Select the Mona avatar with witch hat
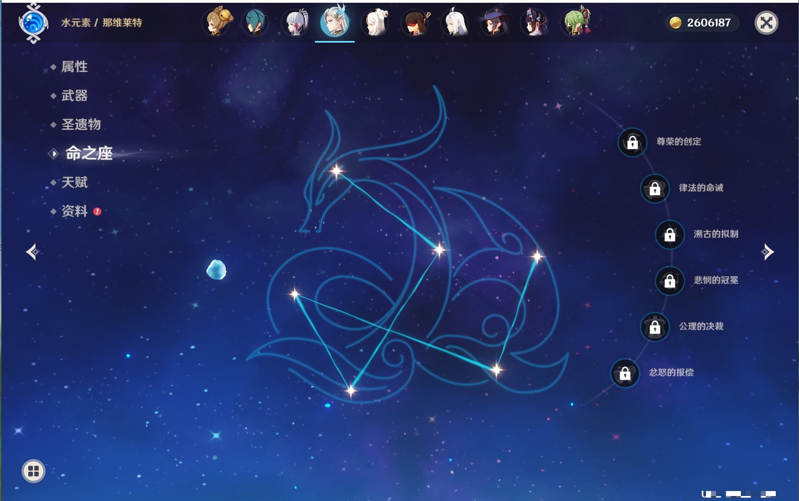 [x=494, y=23]
